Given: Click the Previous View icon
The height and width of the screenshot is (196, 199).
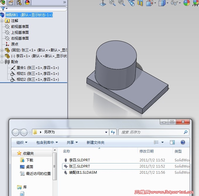Looking at the screenshot, I should (x=131, y=3).
